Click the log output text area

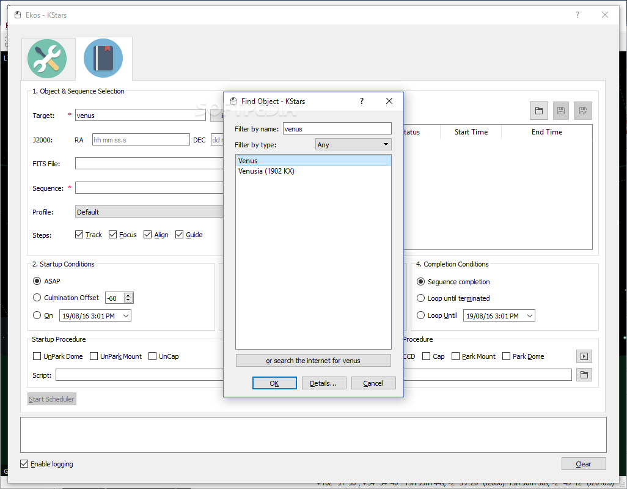coord(313,435)
